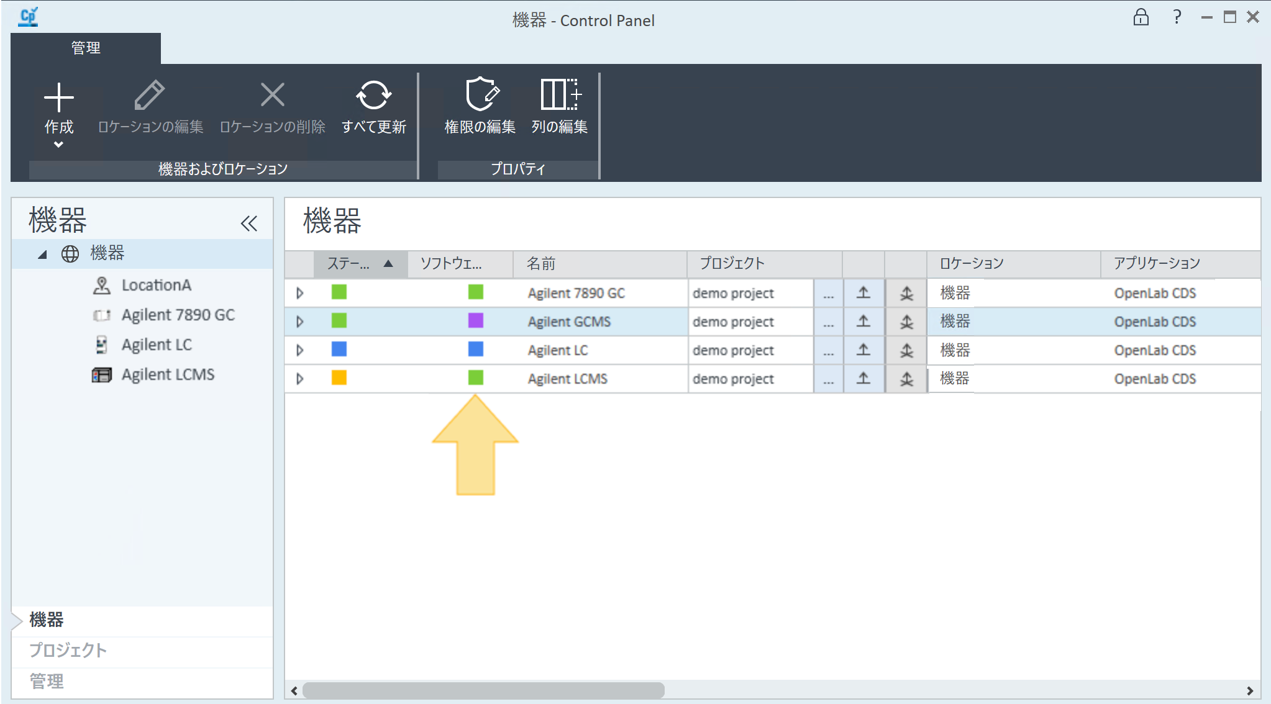The image size is (1271, 704).
Task: Click scrollbar left arrow
Action: click(x=294, y=690)
